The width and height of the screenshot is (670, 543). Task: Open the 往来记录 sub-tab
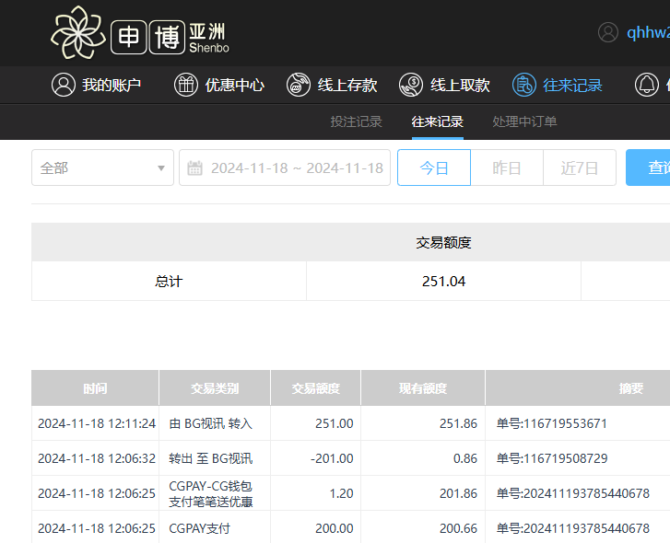tap(437, 121)
